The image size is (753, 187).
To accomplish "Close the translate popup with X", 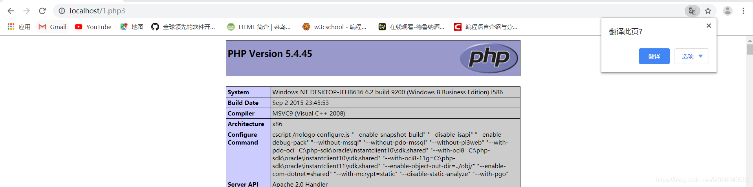I will click(709, 26).
